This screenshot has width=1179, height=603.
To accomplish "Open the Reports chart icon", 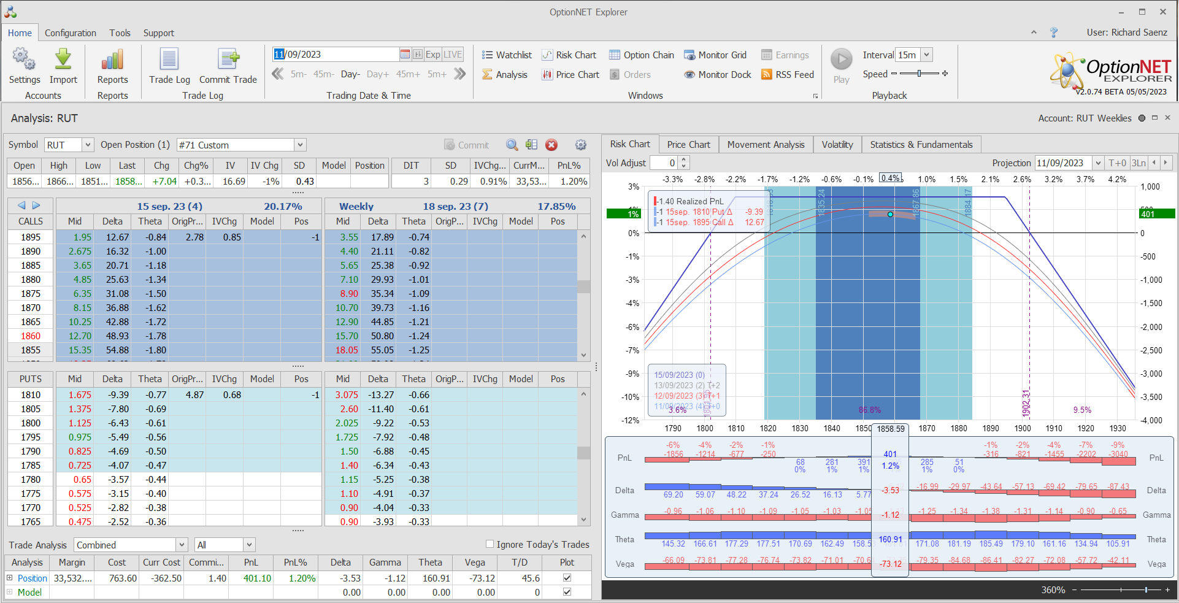I will pyautogui.click(x=112, y=60).
